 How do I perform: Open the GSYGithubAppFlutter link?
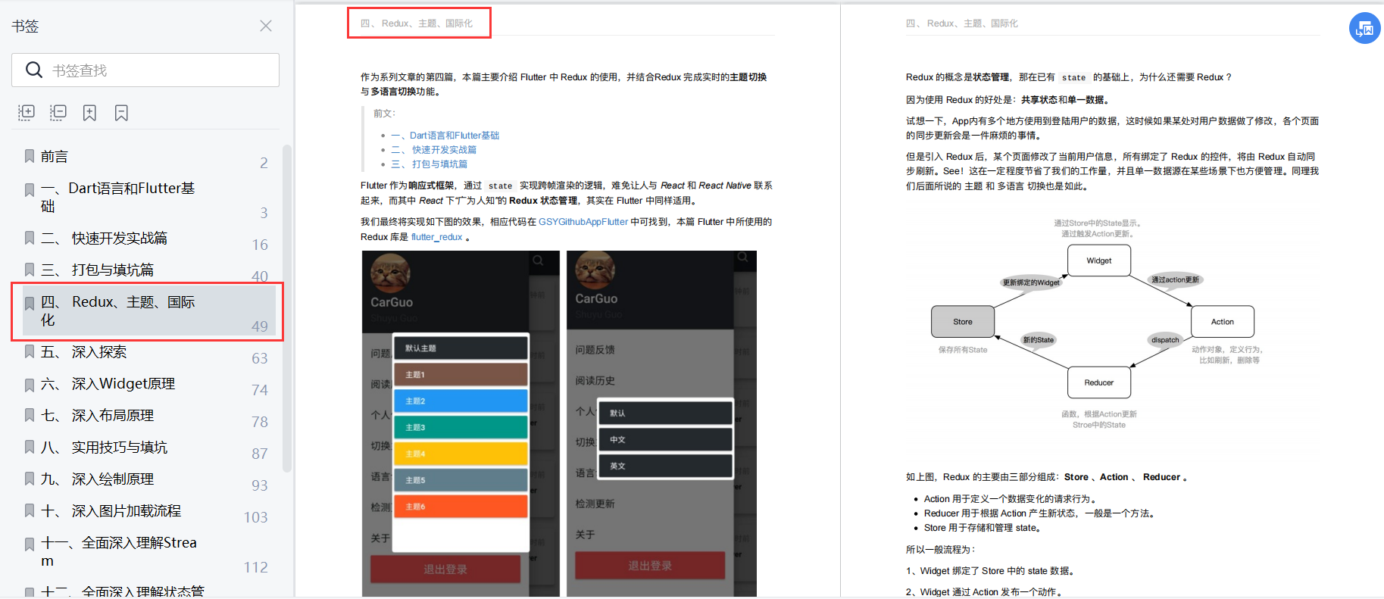(x=583, y=222)
